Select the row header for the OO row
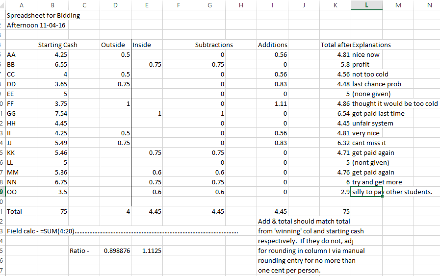 (x=2, y=192)
